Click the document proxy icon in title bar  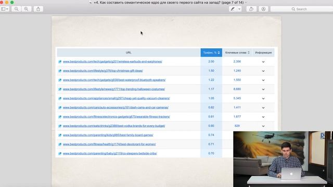coord(91,3)
